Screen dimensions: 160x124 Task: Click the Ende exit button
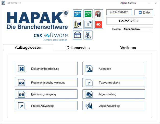pos(144,12)
